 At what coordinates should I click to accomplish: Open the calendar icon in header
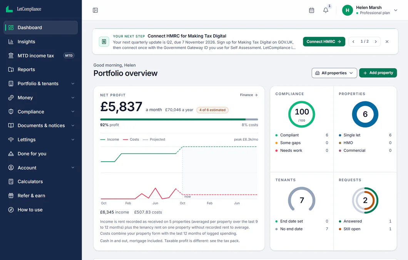tap(311, 10)
